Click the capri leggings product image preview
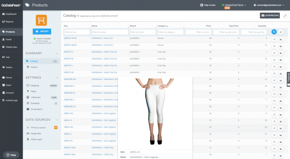The width and height of the screenshot is (290, 159). click(155, 111)
